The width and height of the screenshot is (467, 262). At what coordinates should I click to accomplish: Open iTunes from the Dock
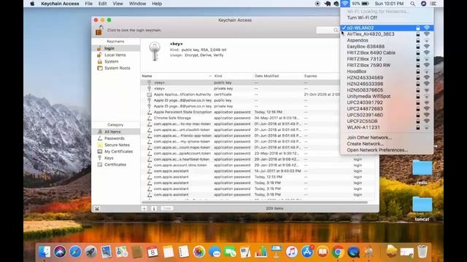[x=292, y=253]
